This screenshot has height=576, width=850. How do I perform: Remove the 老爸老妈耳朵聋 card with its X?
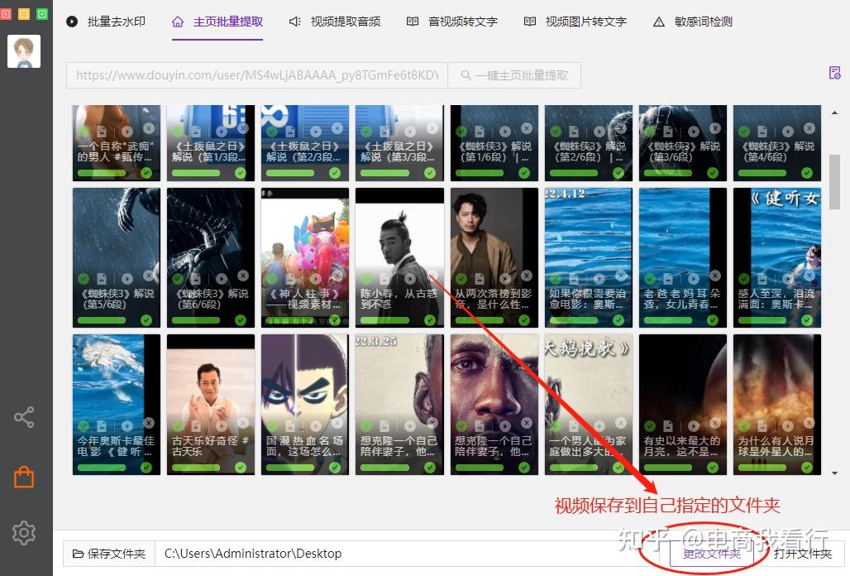715,276
